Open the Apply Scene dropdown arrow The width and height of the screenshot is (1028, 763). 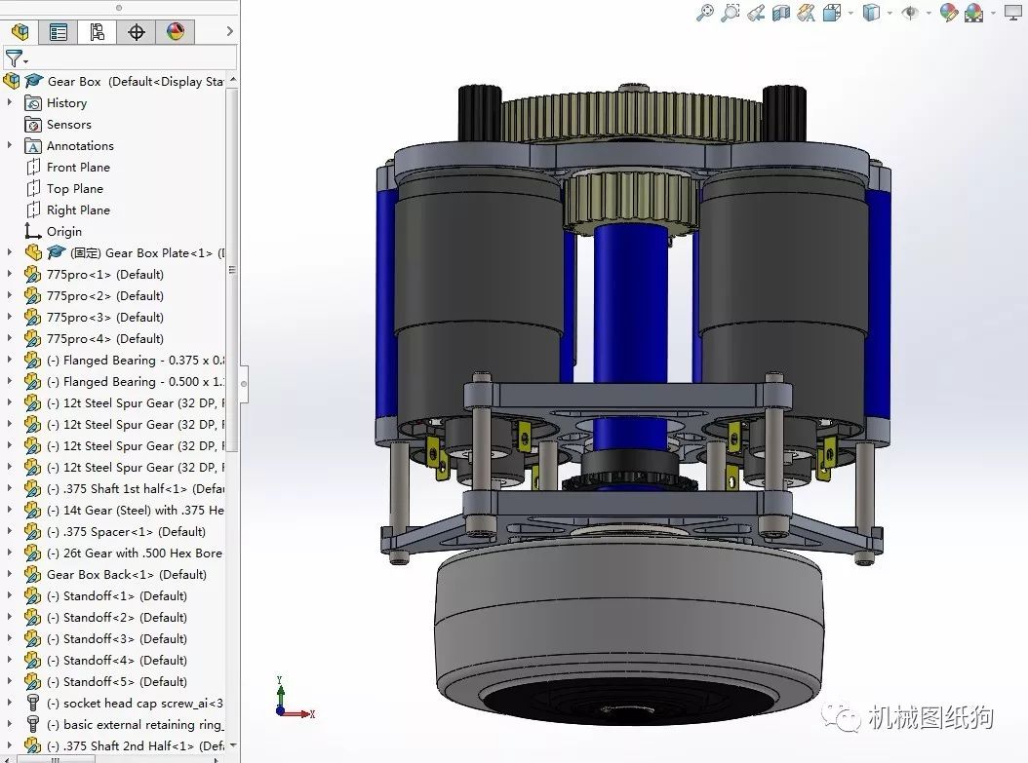coord(993,13)
